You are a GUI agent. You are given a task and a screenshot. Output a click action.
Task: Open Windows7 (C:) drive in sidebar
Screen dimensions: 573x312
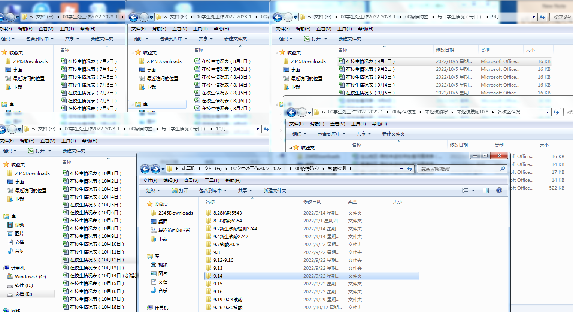click(x=30, y=277)
